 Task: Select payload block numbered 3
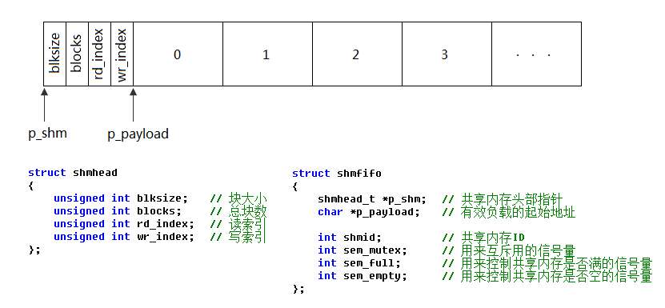[447, 54]
